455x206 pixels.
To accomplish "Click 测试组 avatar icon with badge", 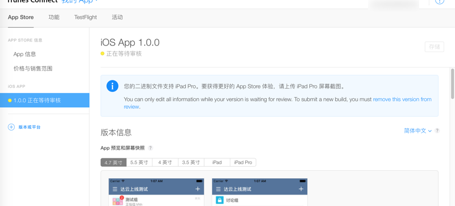I will click(118, 200).
